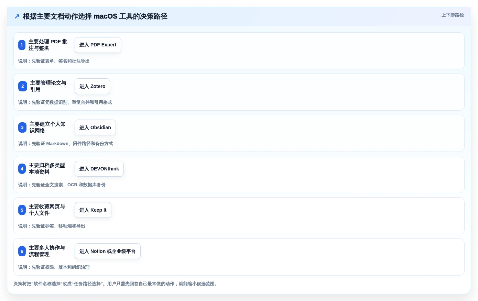Click the note 说明：先验证表单、签名和批注导出

(x=54, y=61)
